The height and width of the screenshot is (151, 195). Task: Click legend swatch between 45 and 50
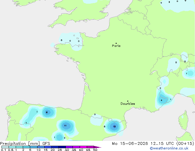(x=90, y=147)
